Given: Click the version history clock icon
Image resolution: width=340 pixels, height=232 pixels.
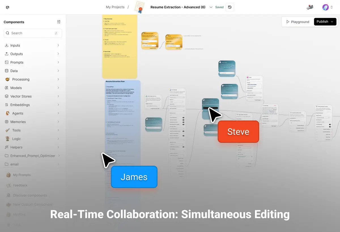Looking at the screenshot, I should click(x=229, y=7).
